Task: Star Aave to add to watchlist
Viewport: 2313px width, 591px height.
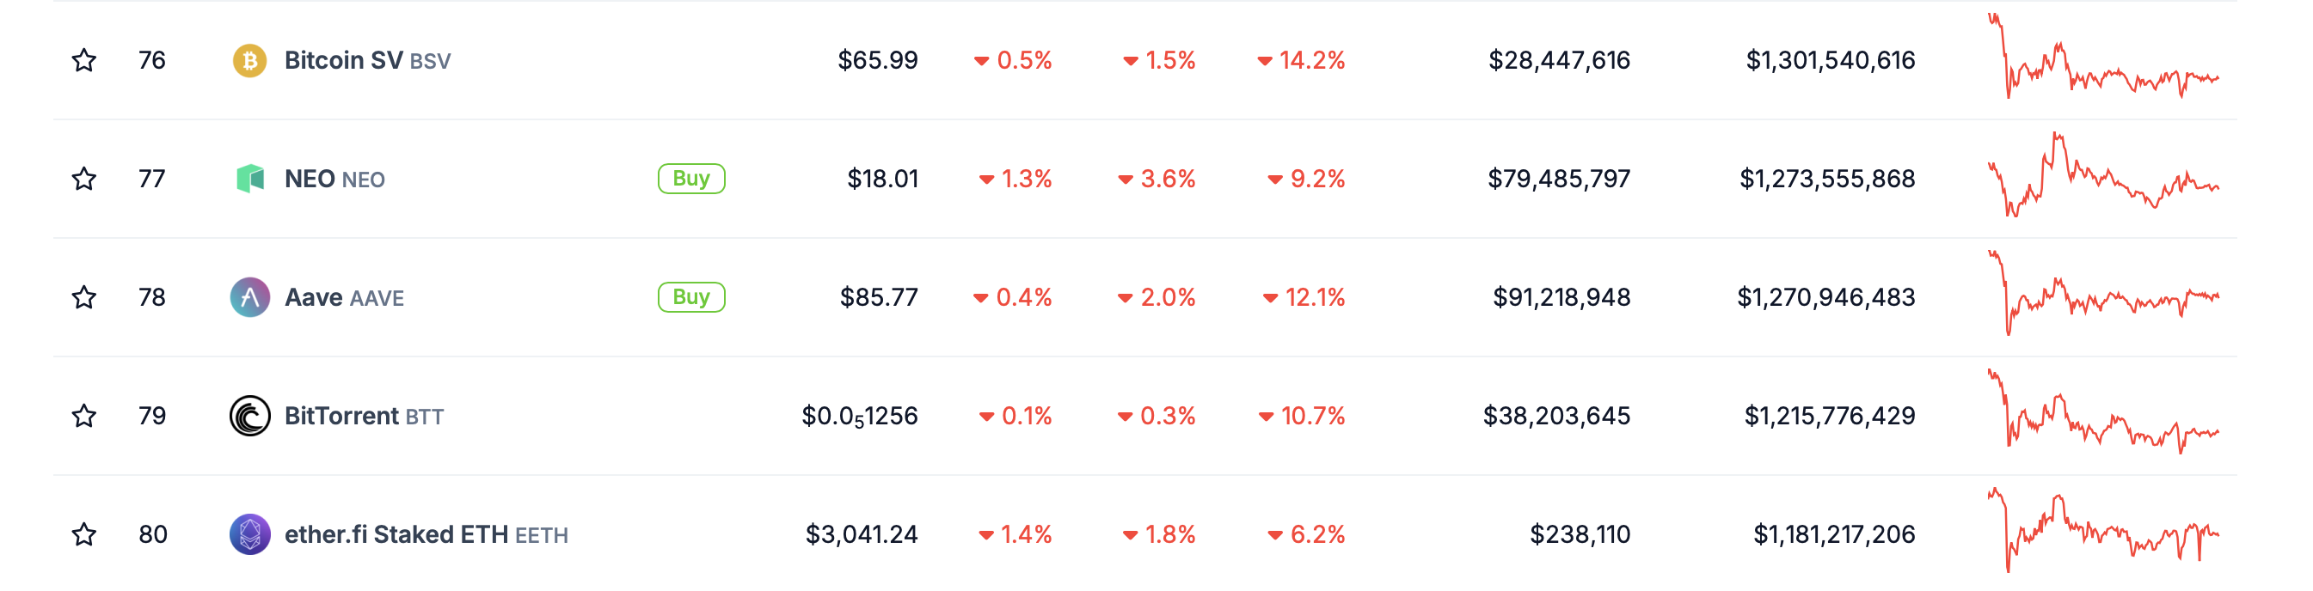Action: coord(84,297)
